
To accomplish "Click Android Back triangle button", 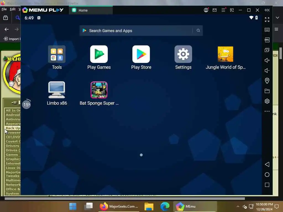I will tap(267, 165).
